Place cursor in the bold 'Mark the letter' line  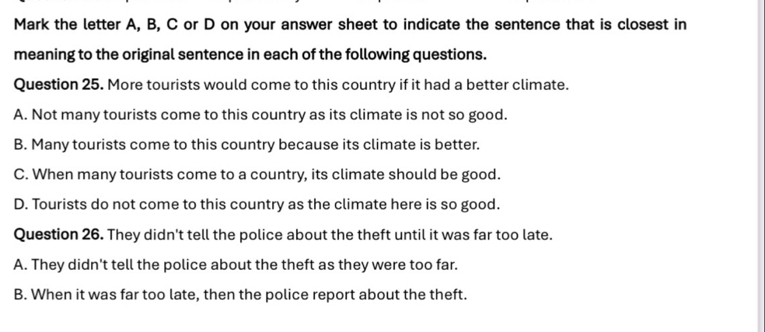[351, 25]
